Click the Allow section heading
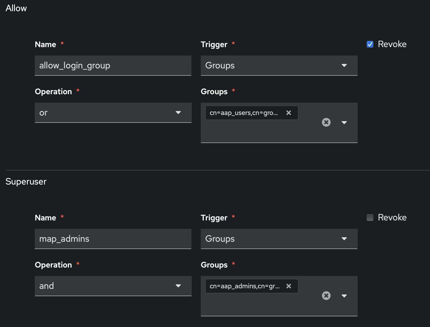Screen dimensions: 430x327 coord(16,8)
